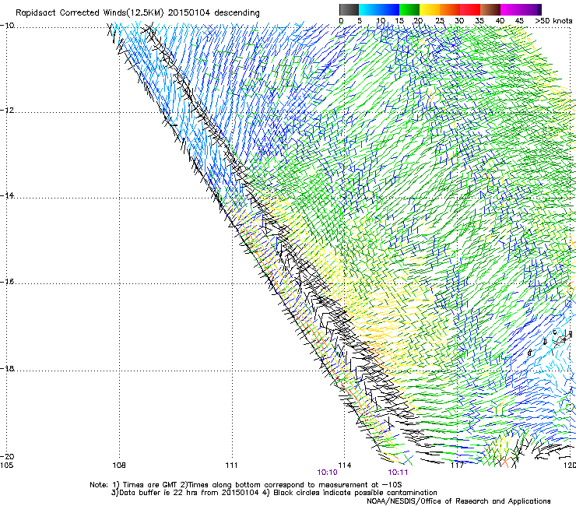Click the '>50 knots' legend label
This screenshot has height=506, width=576.
[553, 21]
